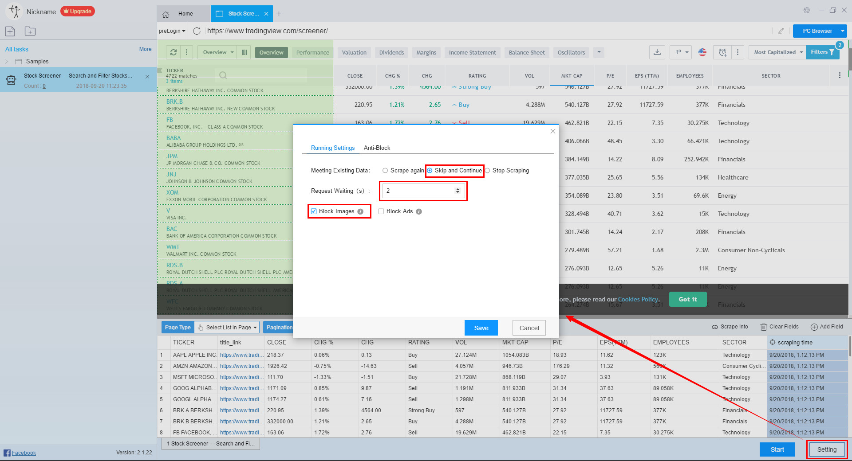The image size is (852, 461).
Task: Click the Home tab house icon
Action: 166,14
